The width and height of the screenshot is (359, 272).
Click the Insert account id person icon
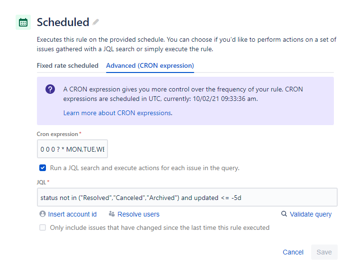click(x=43, y=214)
